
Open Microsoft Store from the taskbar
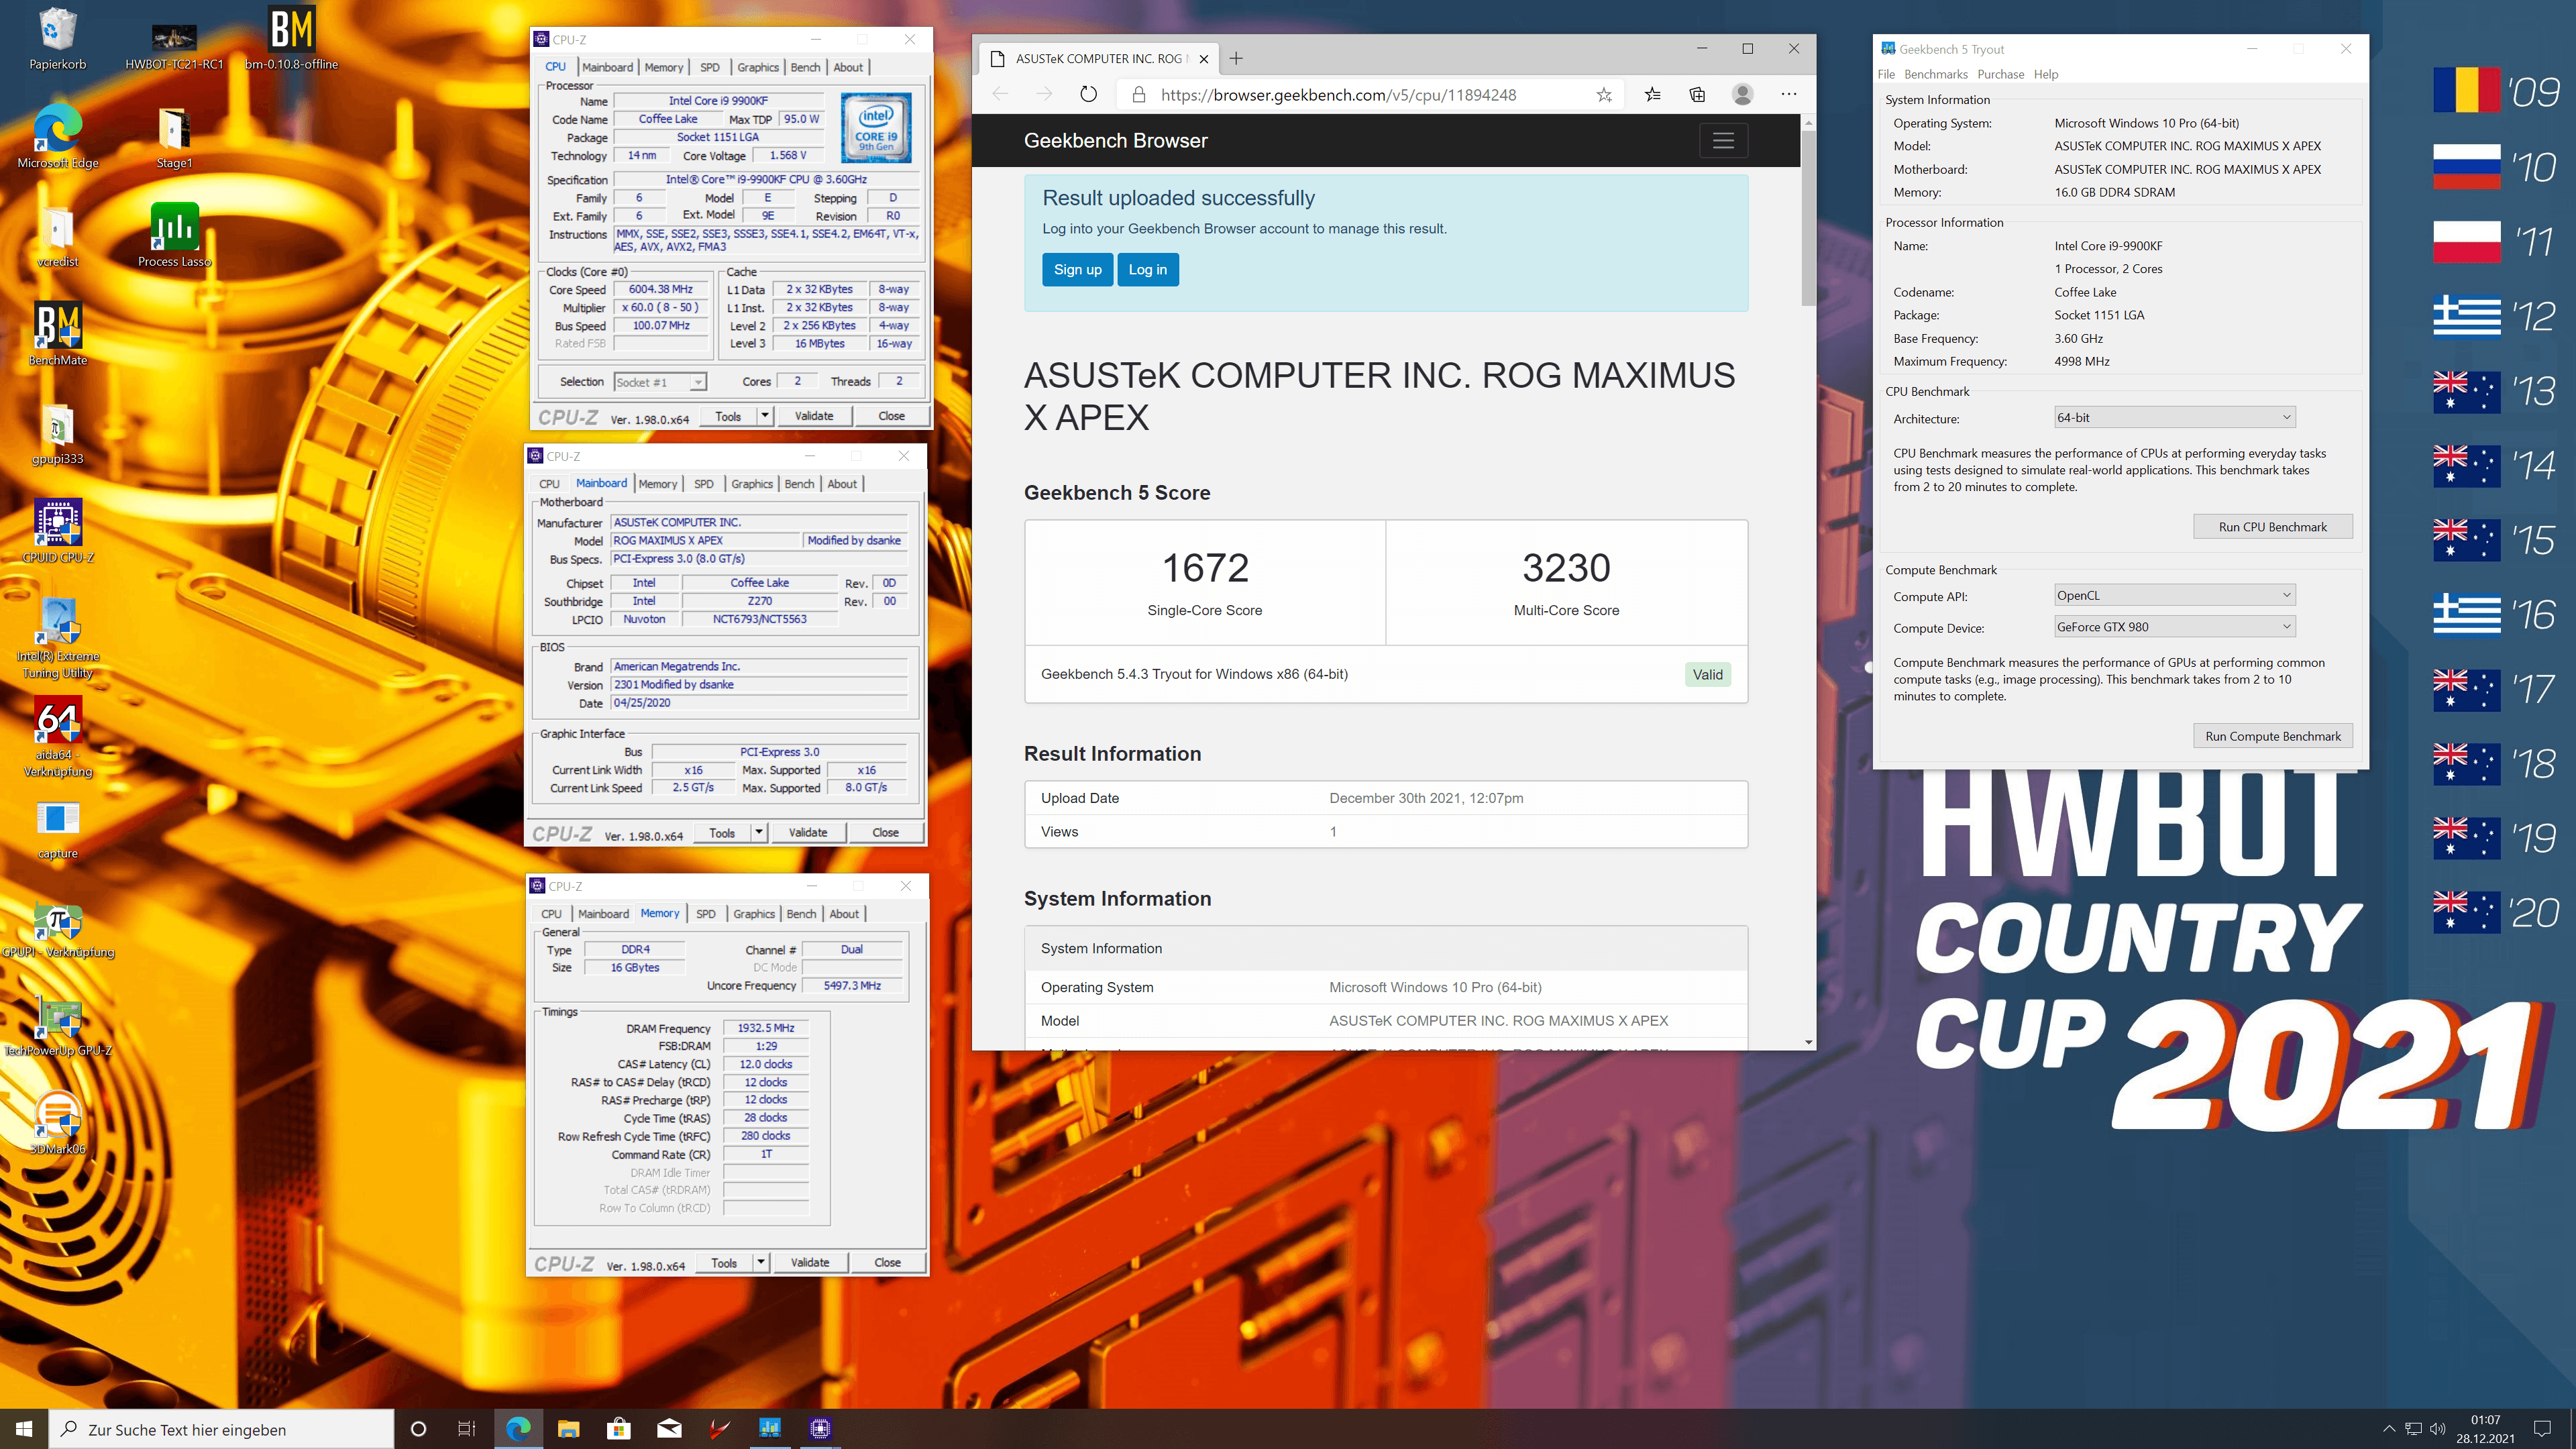point(619,1429)
